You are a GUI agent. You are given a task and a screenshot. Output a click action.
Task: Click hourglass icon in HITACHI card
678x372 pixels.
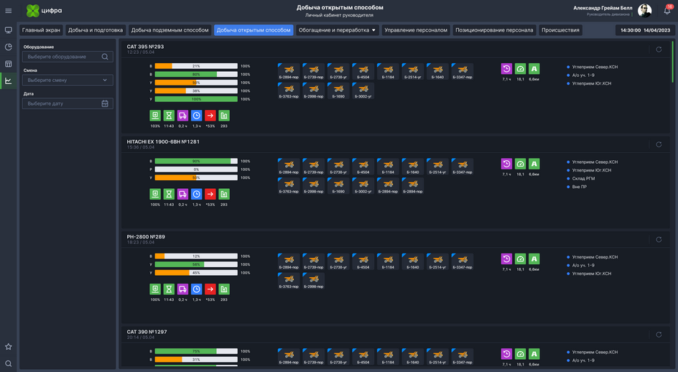click(169, 194)
